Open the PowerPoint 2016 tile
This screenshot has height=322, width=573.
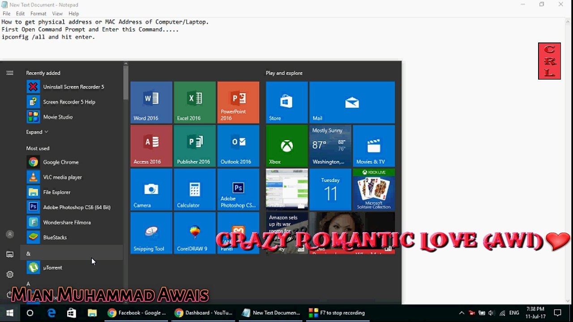click(x=238, y=102)
